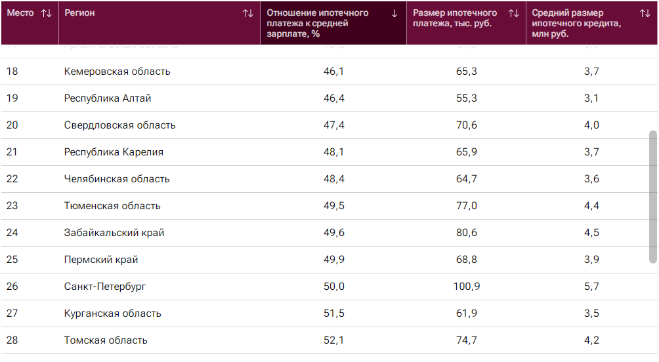The image size is (659, 362).
Task: Click the Место column header label
Action: [x=20, y=13]
